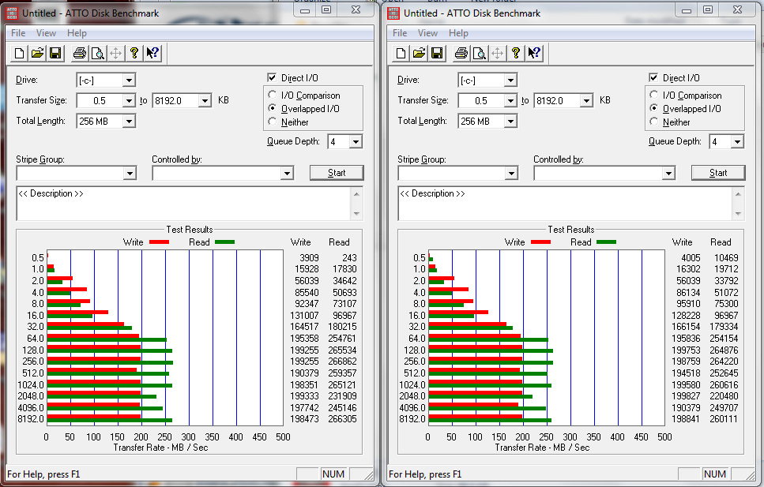The width and height of the screenshot is (764, 487).
Task: Open Queue Depth dropdown in left window
Action: (356, 142)
